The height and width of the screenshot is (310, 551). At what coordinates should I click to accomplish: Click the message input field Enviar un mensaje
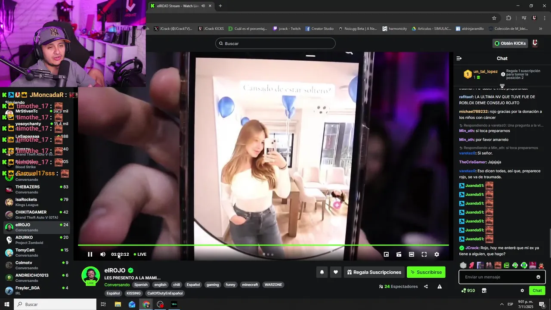click(502, 277)
